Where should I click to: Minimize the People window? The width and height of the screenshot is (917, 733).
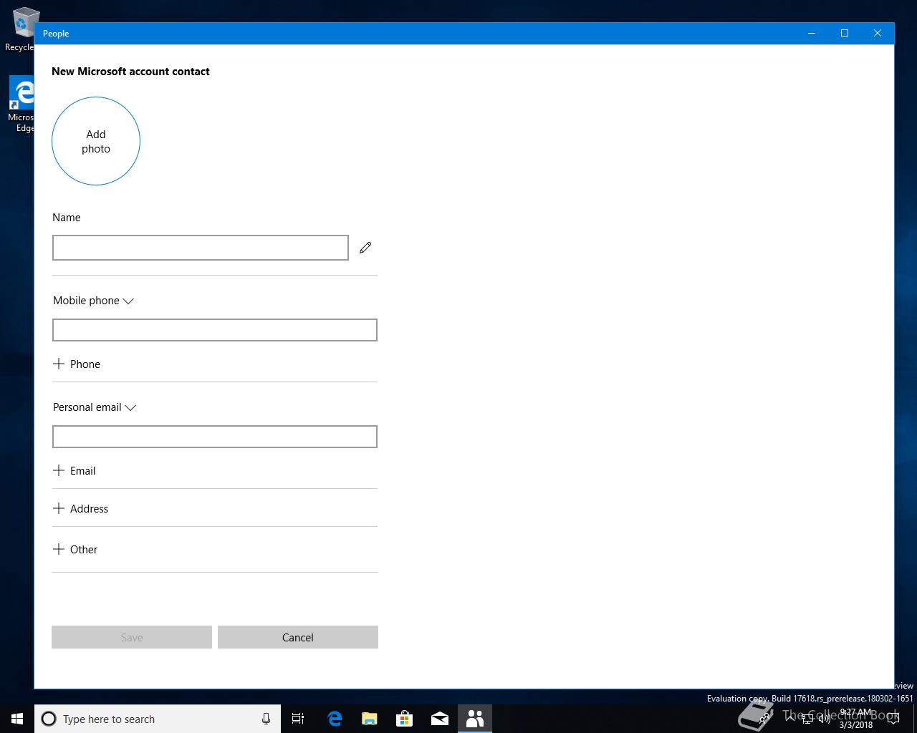point(812,33)
